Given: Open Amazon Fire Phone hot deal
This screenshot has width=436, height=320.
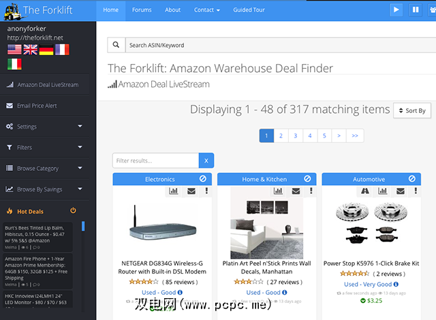Looking at the screenshot, I should click(x=38, y=271).
